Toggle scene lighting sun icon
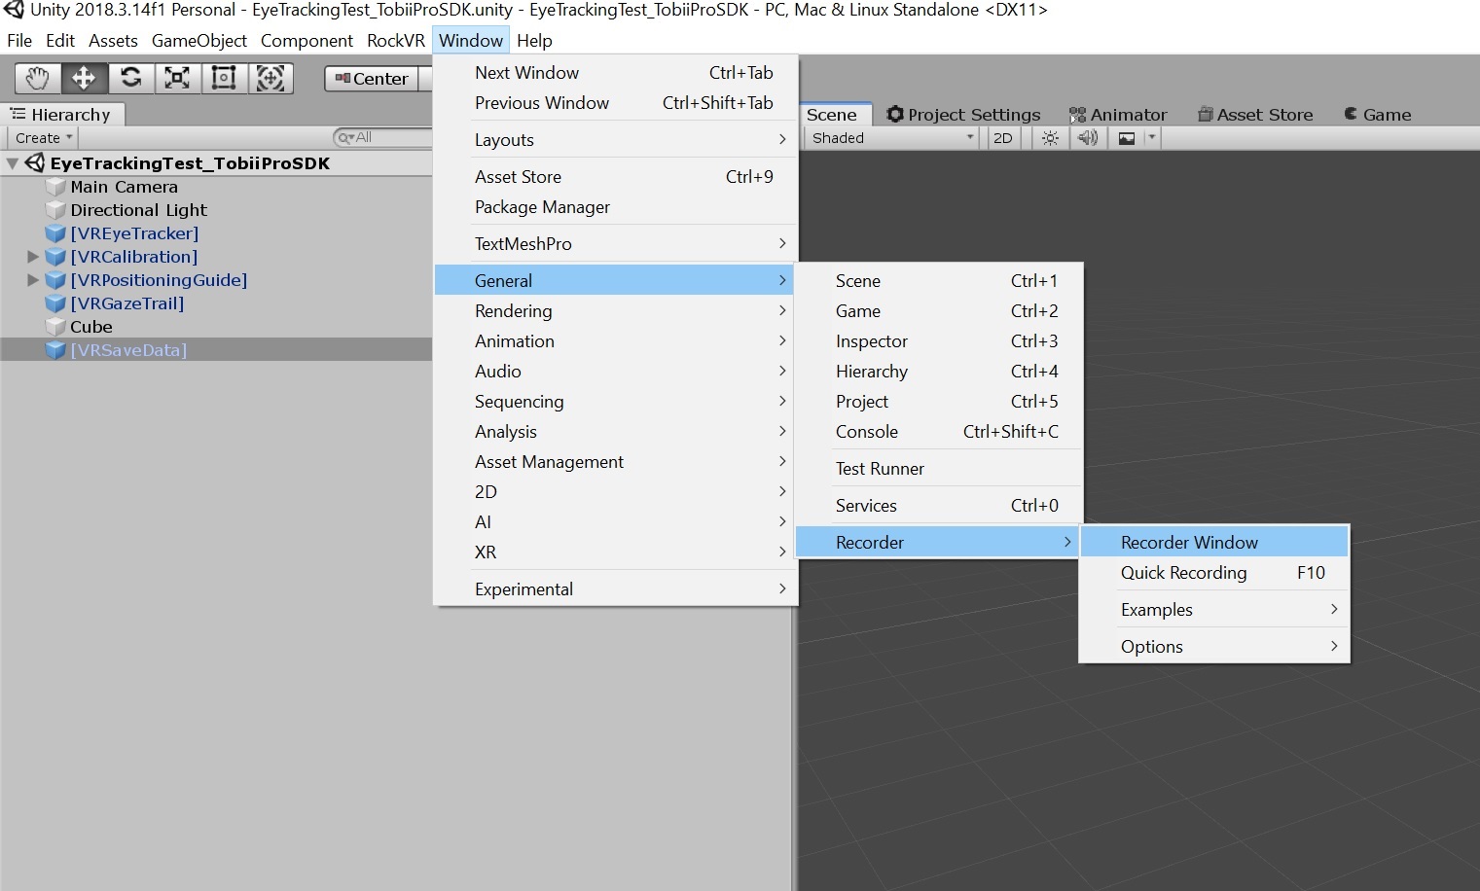1480x891 pixels. [1050, 138]
